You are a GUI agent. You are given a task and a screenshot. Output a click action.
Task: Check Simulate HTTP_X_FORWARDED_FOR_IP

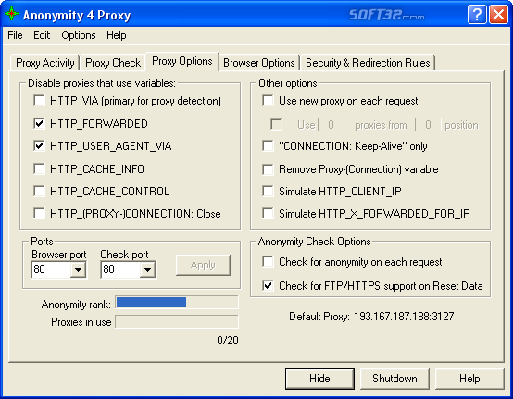click(x=268, y=213)
